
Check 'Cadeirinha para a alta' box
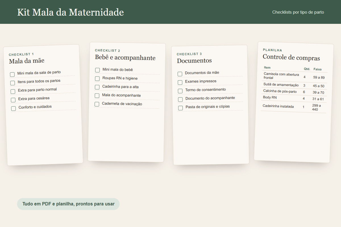pyautogui.click(x=97, y=87)
